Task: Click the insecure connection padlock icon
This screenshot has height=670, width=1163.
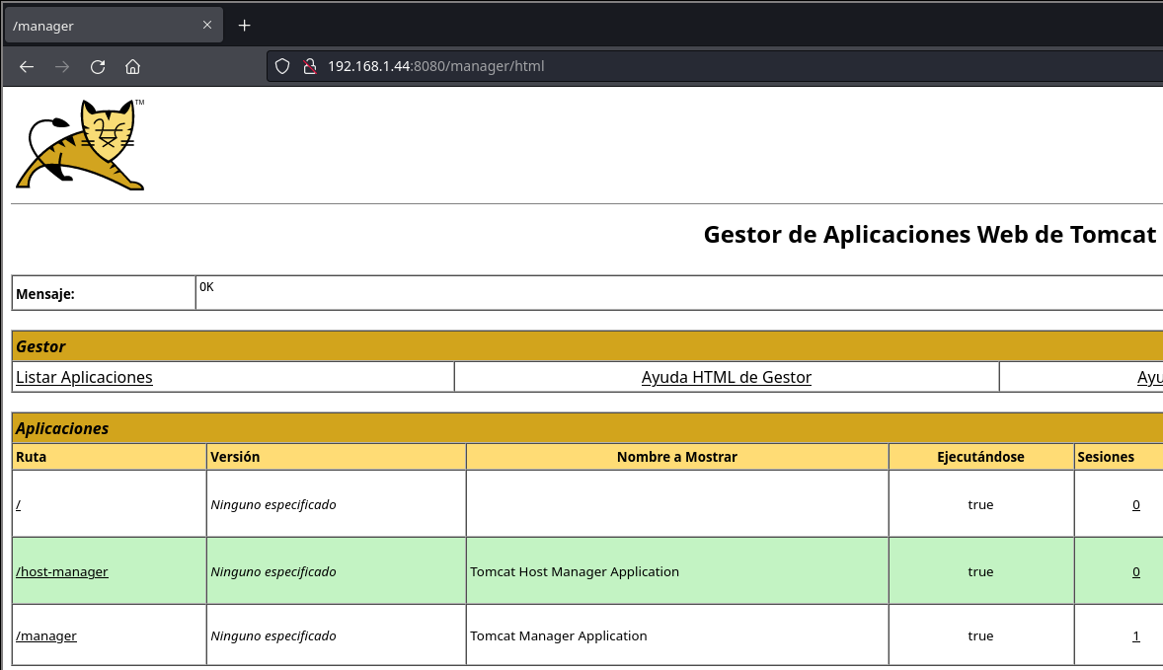Action: [309, 67]
